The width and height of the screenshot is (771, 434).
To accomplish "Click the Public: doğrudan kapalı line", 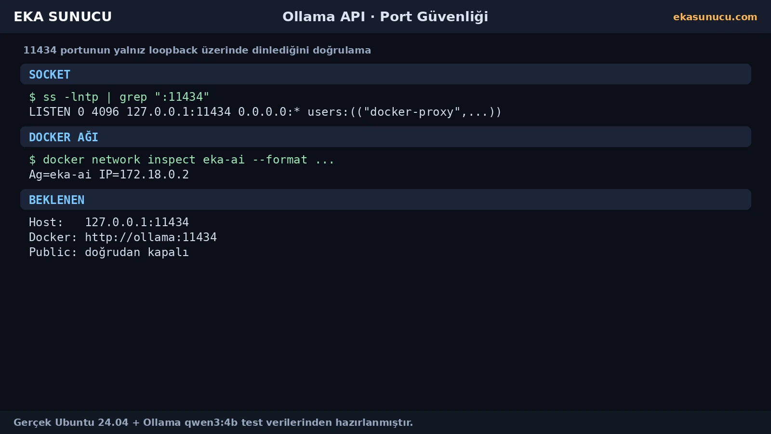I will 109,252.
